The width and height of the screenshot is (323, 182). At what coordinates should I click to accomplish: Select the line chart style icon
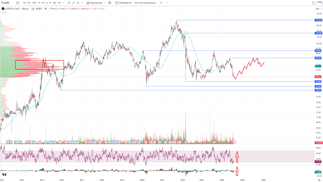coord(73,3)
